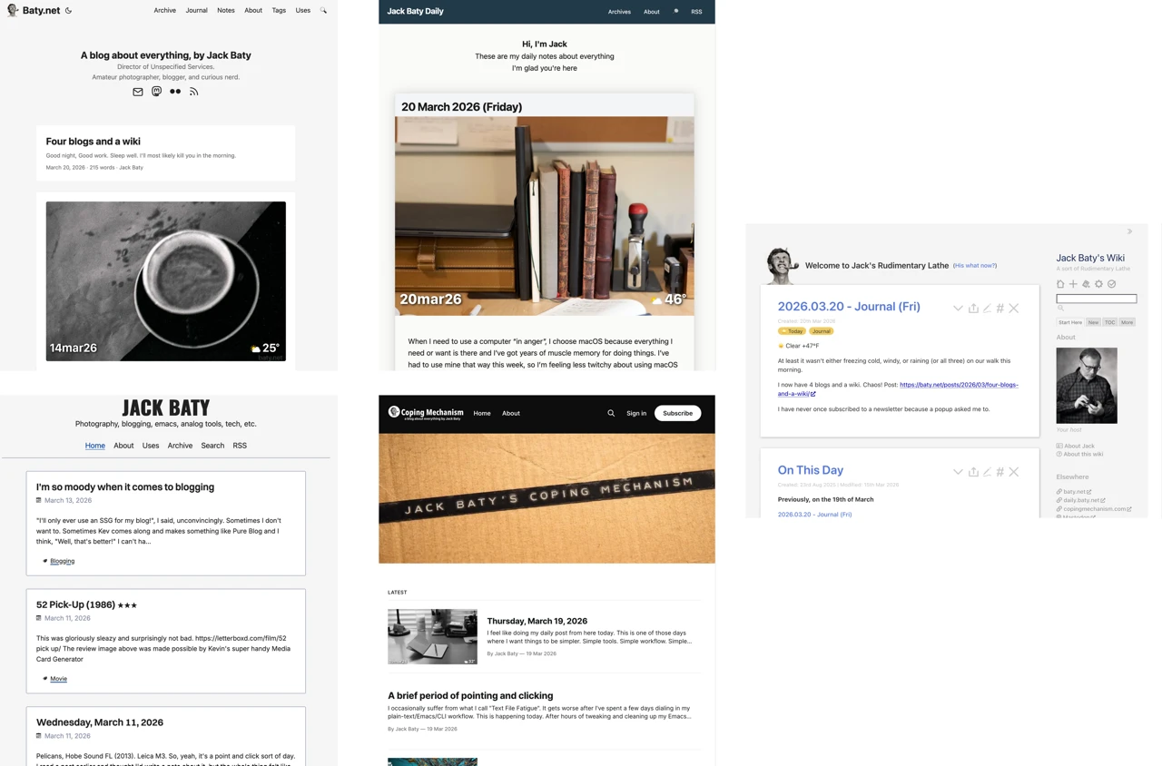This screenshot has height=766, width=1162.
Task: Expand more actions chevron on Journal tiddler
Action: [958, 309]
